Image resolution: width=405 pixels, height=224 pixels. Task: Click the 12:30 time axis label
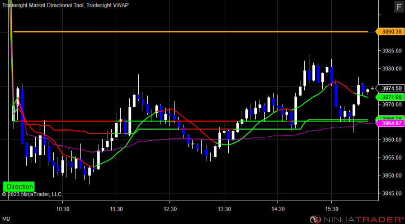170,208
